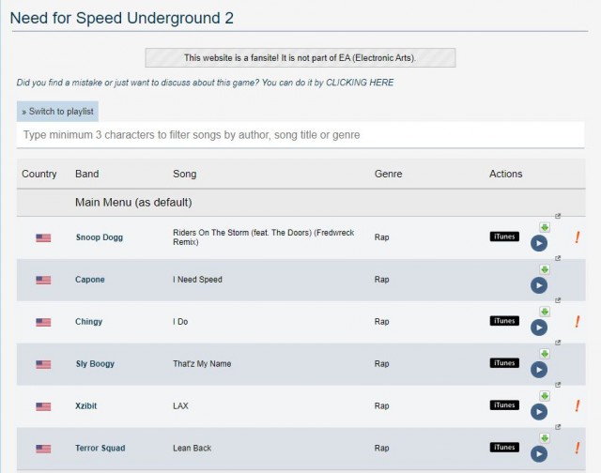Open iTunes badge for Riders On The Storm
Viewport: 601px width, 473px height.
504,236
